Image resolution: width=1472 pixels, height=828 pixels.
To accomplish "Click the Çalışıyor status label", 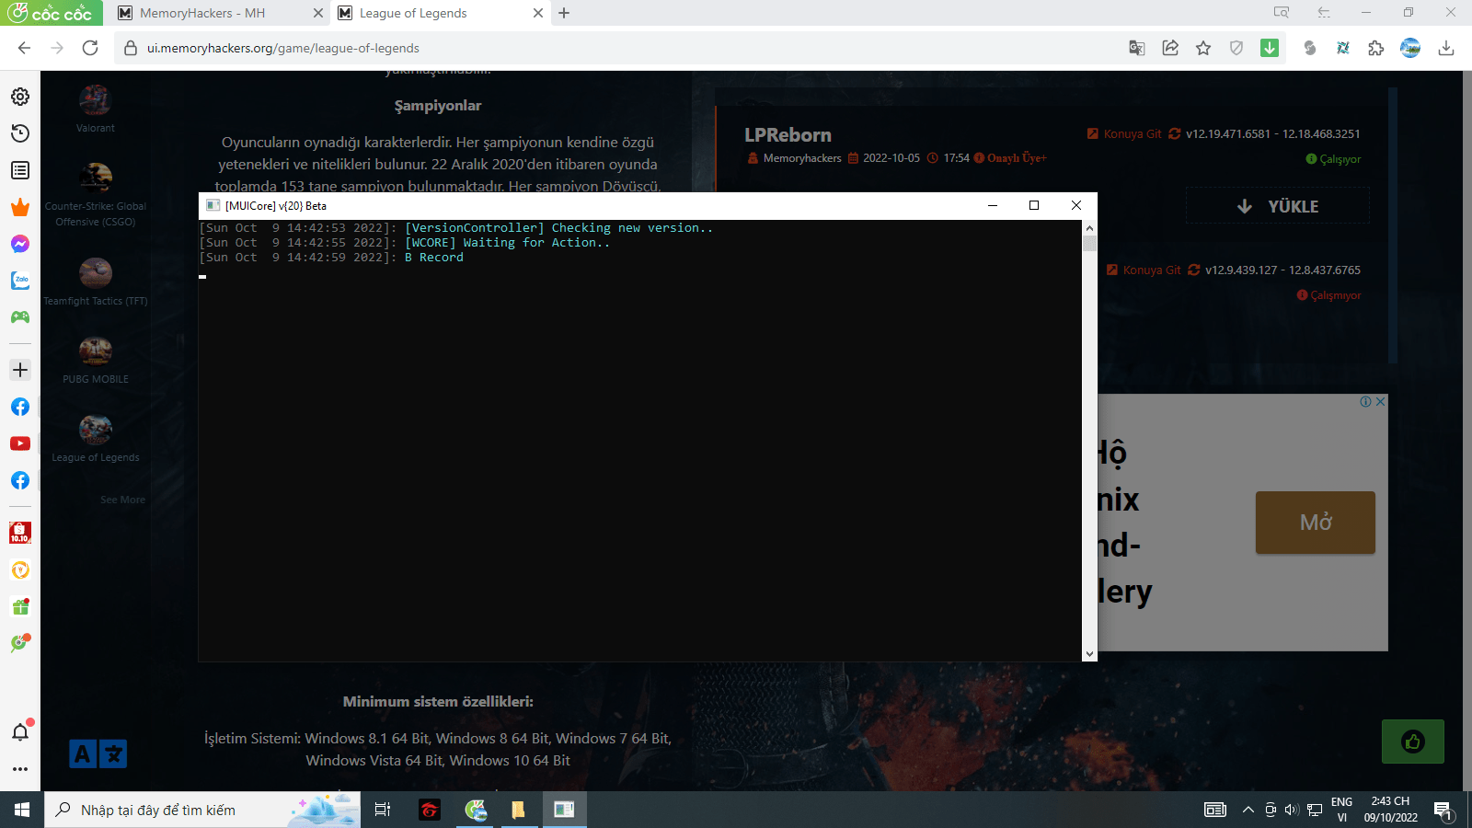I will click(x=1333, y=159).
